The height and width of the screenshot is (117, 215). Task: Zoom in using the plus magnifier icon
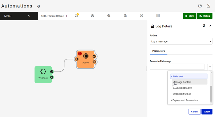tap(125, 16)
